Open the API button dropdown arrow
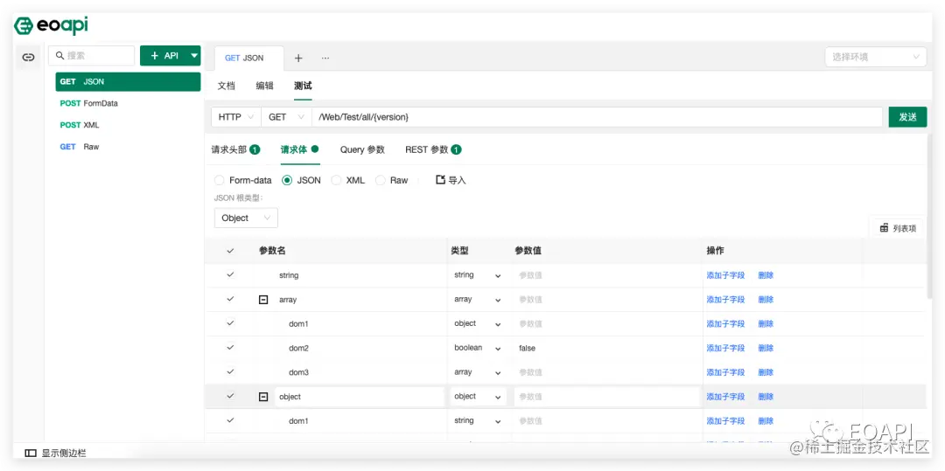 tap(194, 55)
